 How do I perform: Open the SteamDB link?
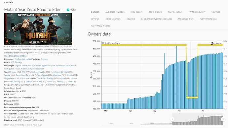pos(19,56)
